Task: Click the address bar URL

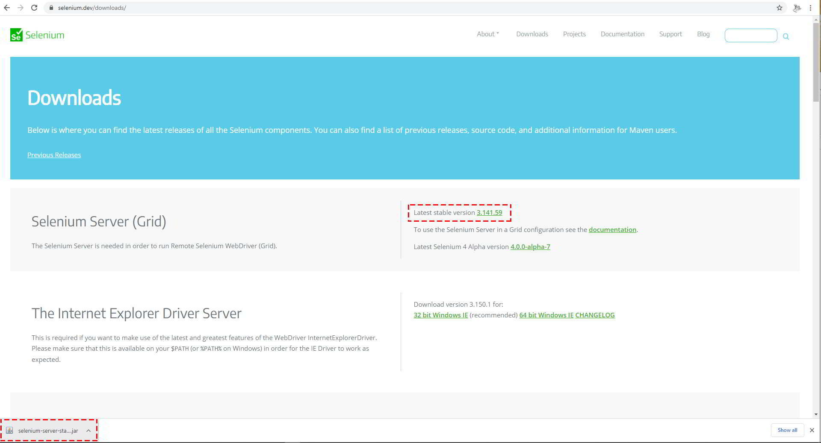Action: pos(92,8)
